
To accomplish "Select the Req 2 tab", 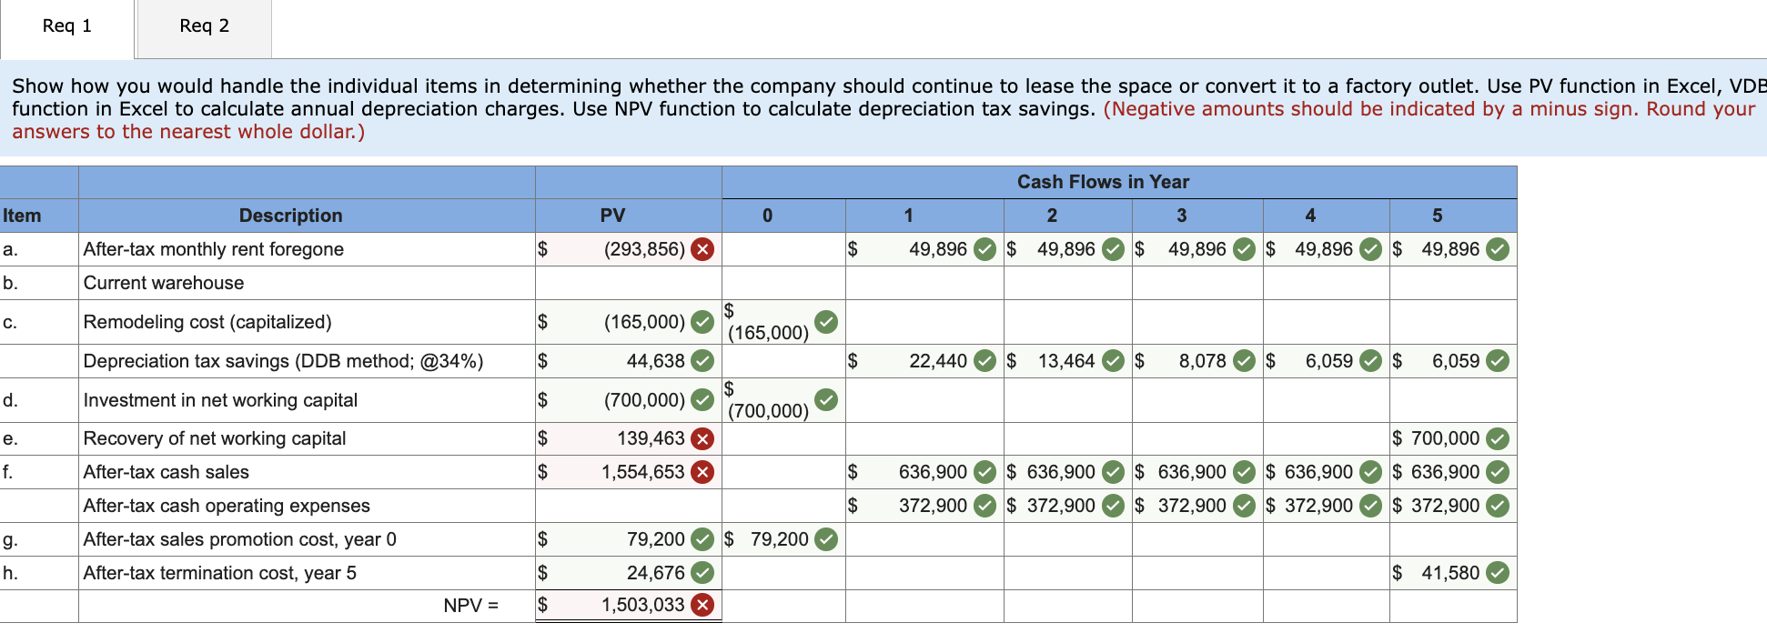I will 203,26.
